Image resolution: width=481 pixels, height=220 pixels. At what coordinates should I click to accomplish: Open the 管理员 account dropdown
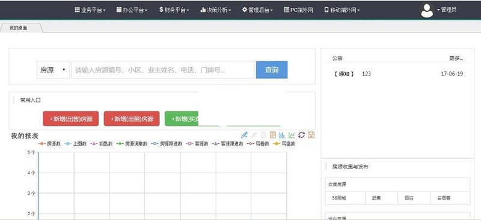tap(447, 10)
